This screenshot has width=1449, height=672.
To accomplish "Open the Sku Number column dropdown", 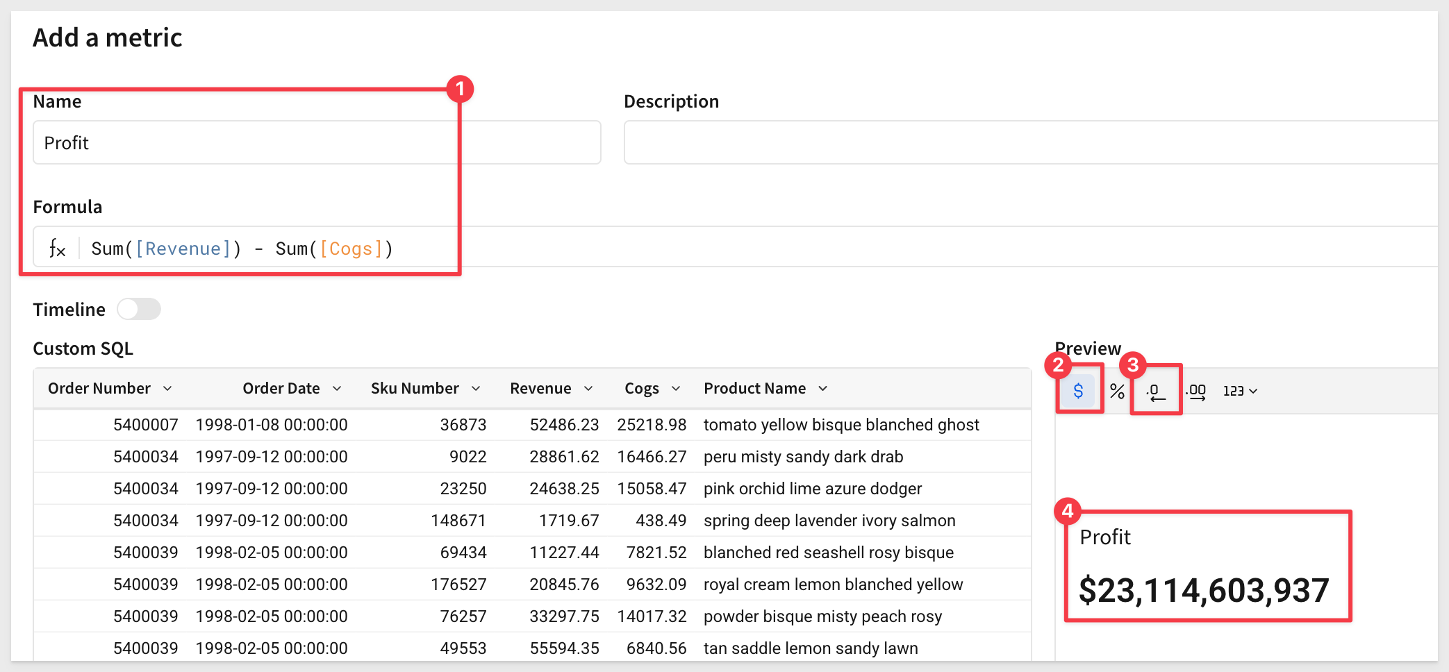I will pos(476,388).
